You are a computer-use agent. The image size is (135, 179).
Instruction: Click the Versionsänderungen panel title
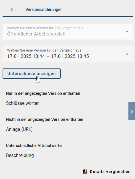44,9
